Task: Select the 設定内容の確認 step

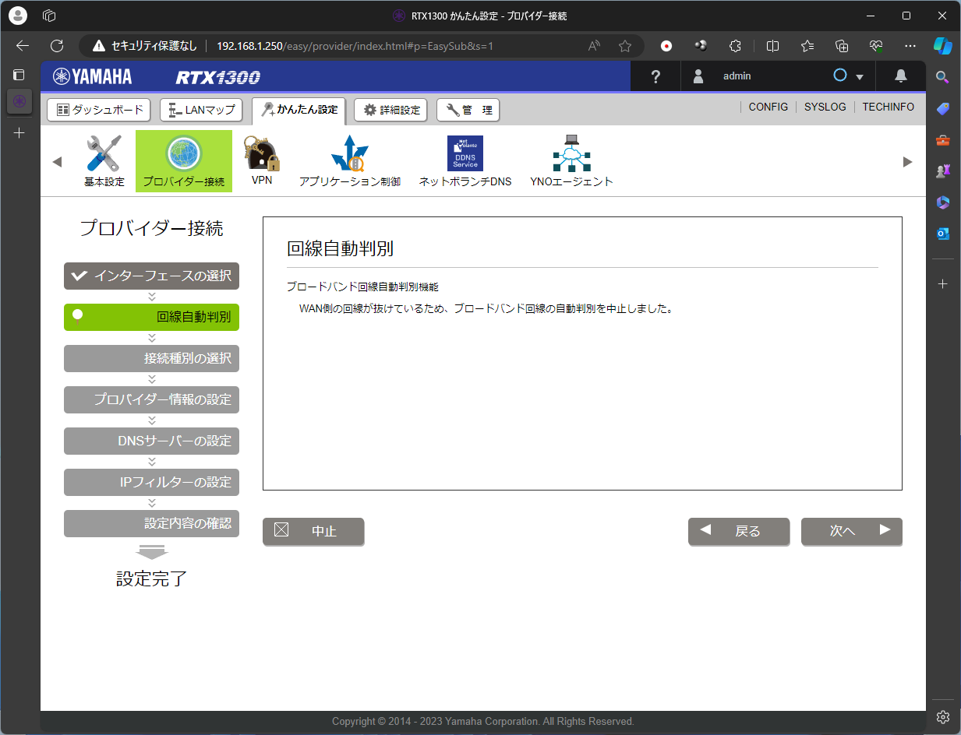Action: click(152, 523)
